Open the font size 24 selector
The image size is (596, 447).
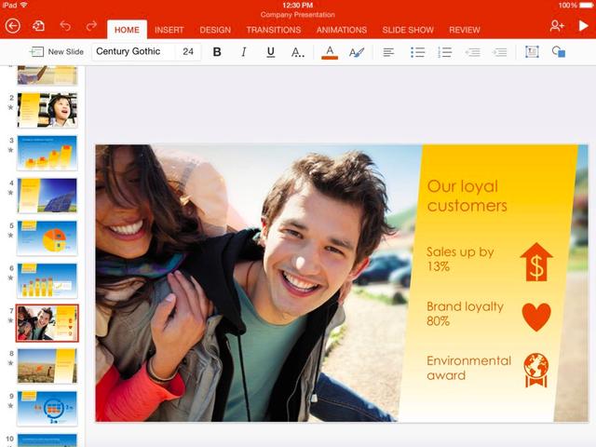[x=188, y=52]
